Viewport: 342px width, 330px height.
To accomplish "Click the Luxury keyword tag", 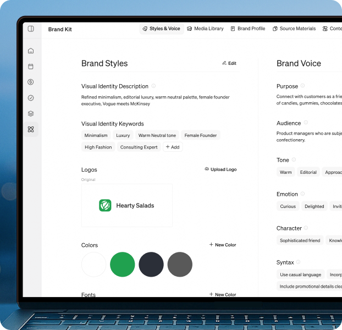I will click(123, 135).
